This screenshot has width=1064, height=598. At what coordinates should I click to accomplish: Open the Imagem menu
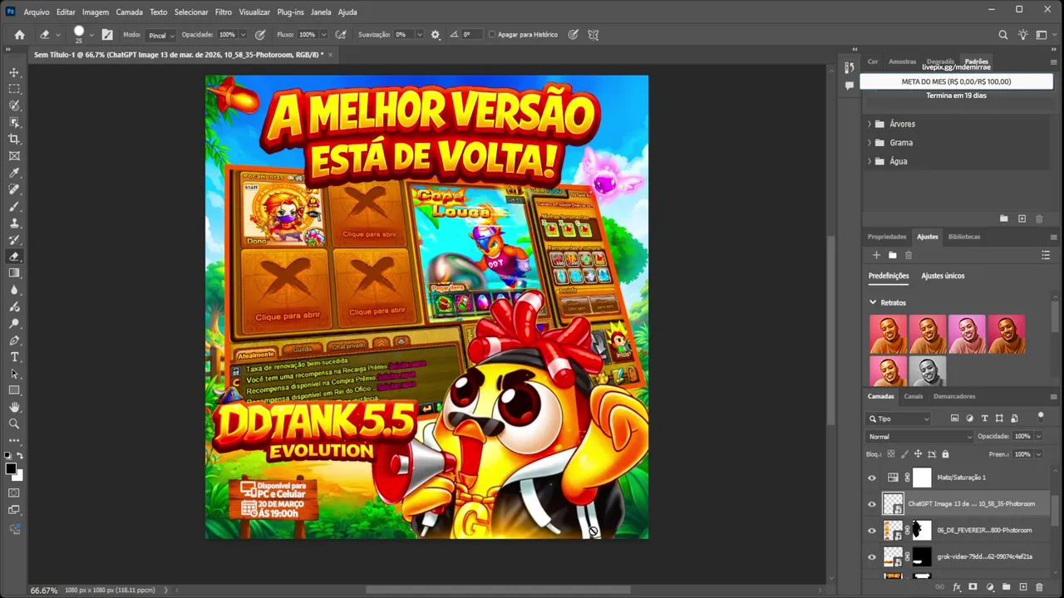(x=96, y=12)
